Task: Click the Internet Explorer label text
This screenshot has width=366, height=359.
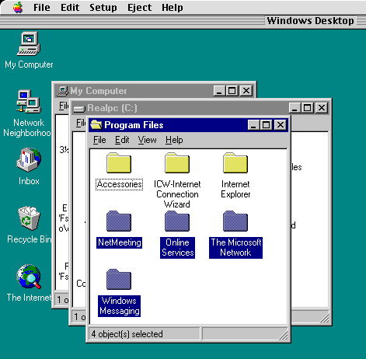Action: [235, 190]
